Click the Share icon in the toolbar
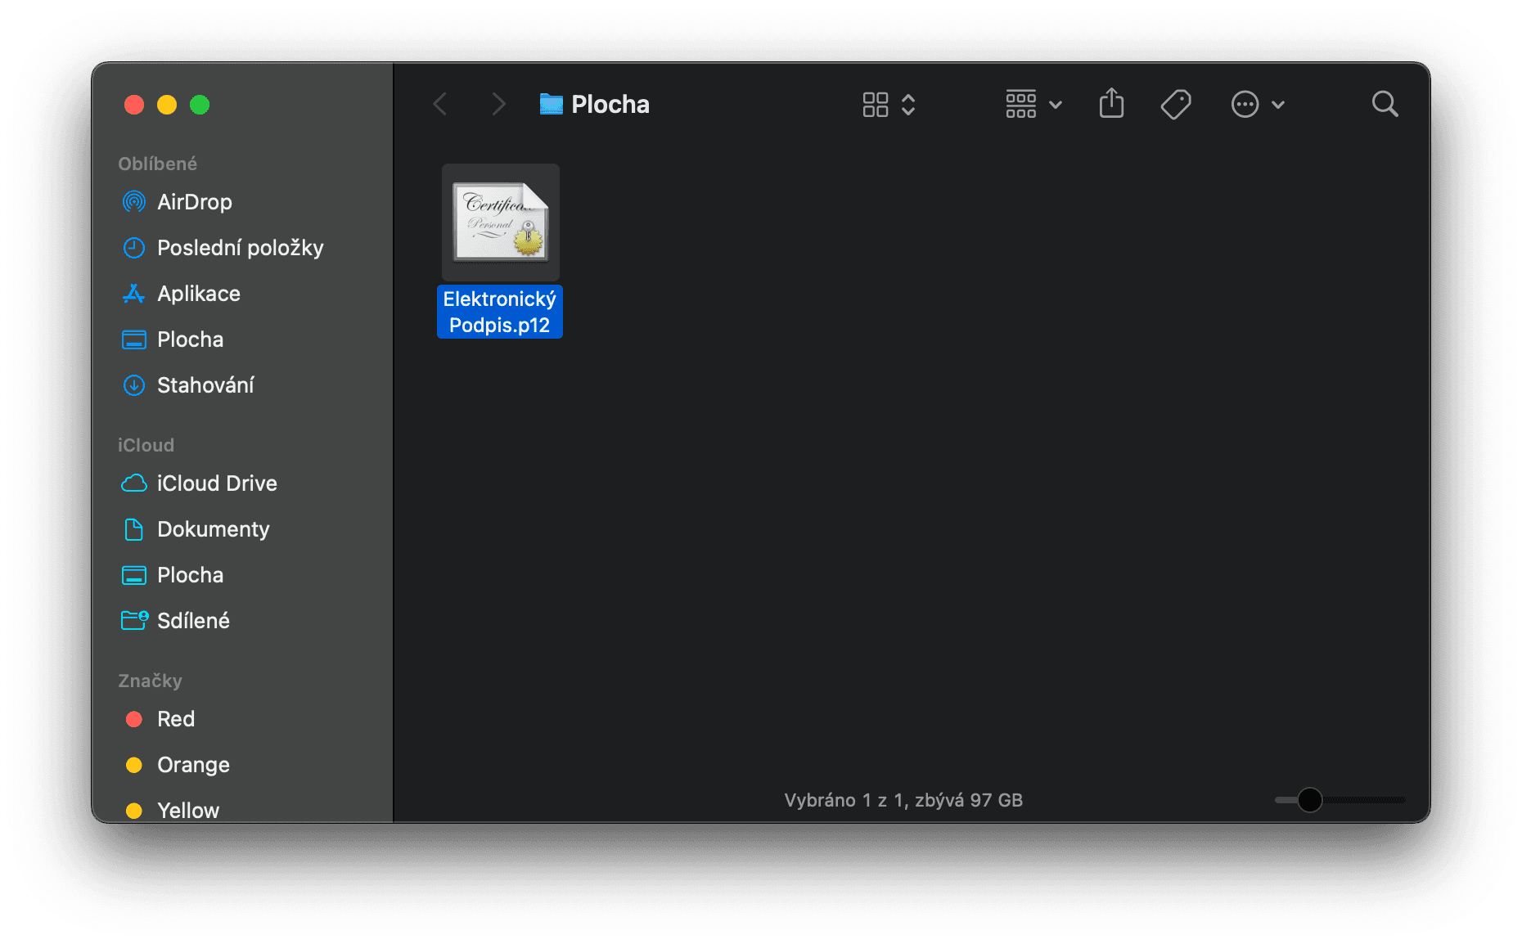Viewport: 1522px width, 944px height. click(x=1111, y=104)
